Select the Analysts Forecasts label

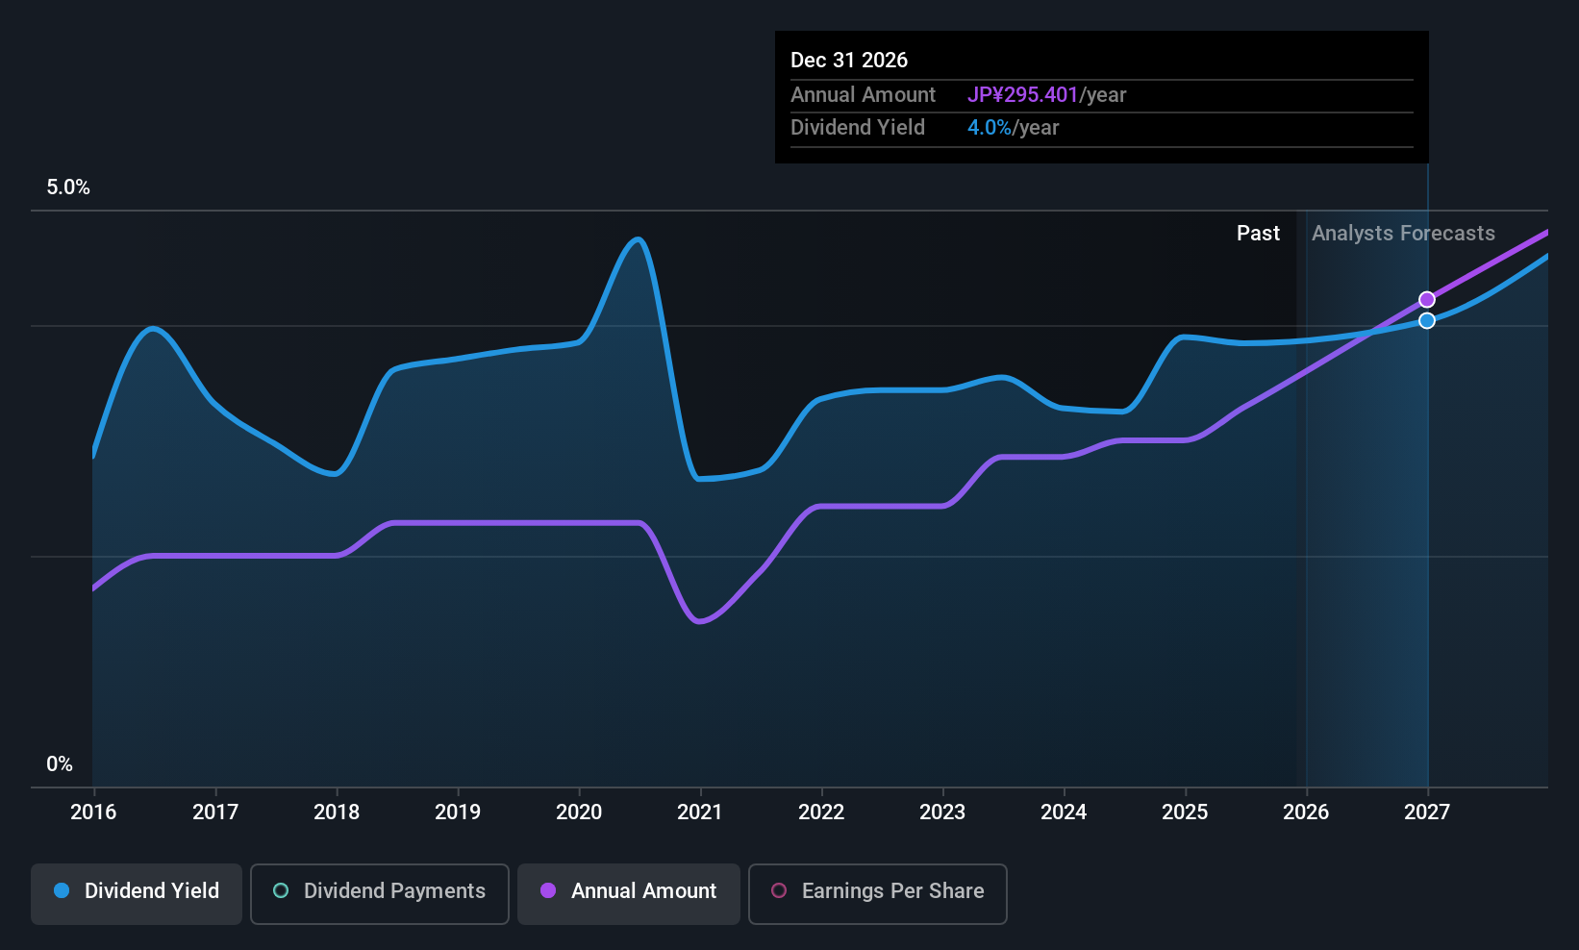[1403, 234]
